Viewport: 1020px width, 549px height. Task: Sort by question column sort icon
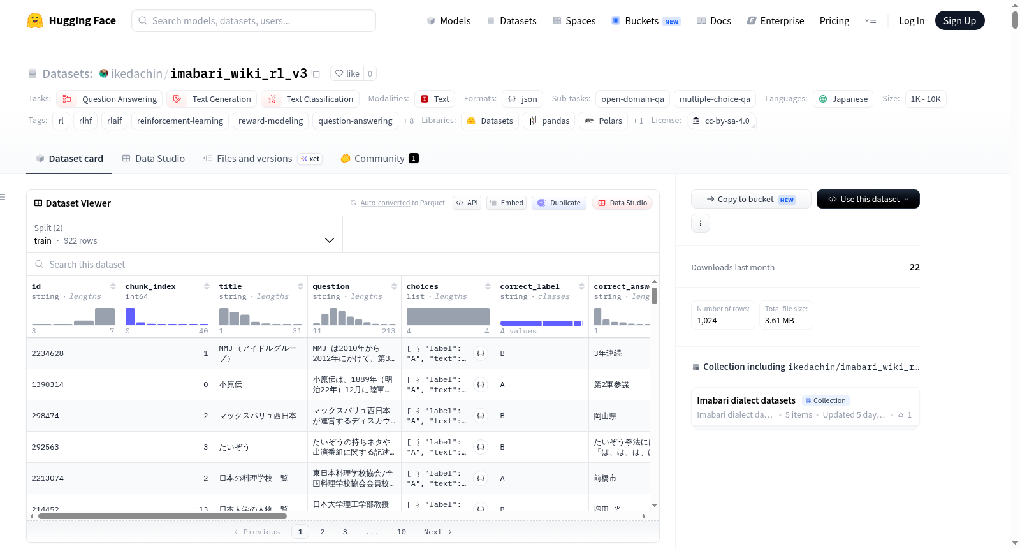(x=394, y=286)
